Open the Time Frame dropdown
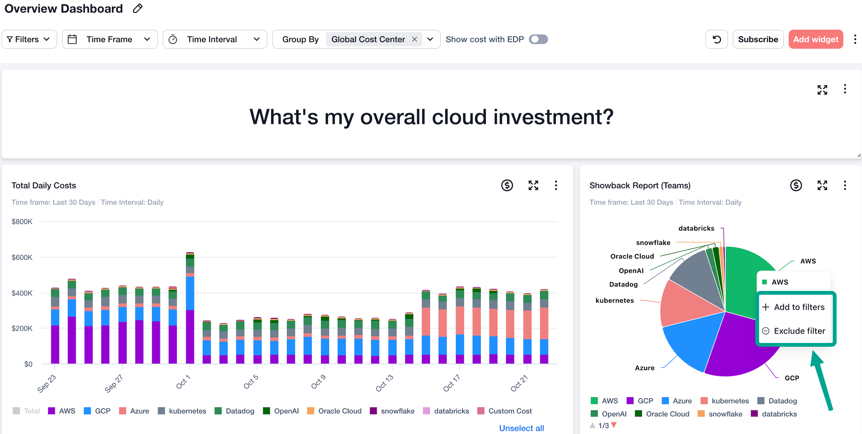 coord(110,39)
